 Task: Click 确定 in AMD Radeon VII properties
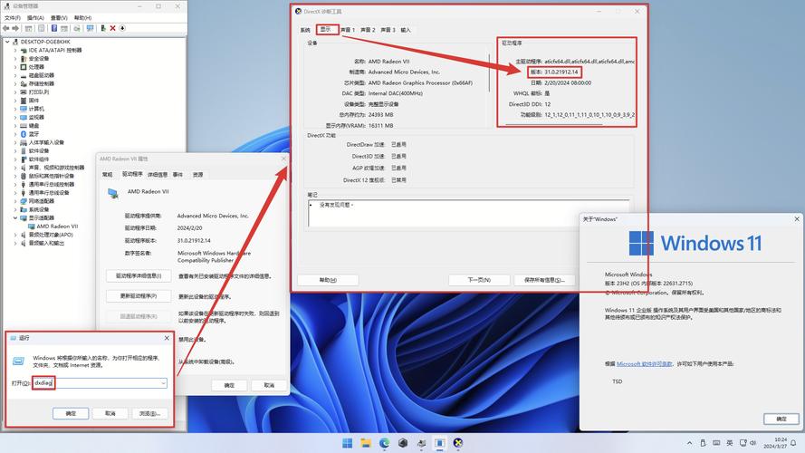[x=229, y=385]
